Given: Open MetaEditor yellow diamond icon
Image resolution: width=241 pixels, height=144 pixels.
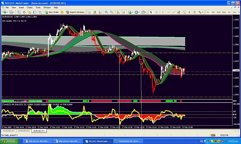Looking at the screenshot, I should coord(62,12).
